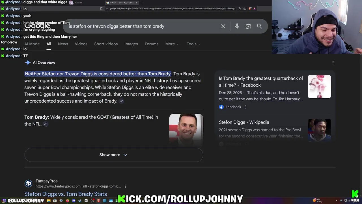This screenshot has width=362, height=204.
Task: Switch to the Home / X browser tab
Action: tap(79, 3)
